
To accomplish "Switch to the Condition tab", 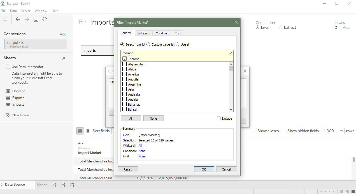I will 162,33.
